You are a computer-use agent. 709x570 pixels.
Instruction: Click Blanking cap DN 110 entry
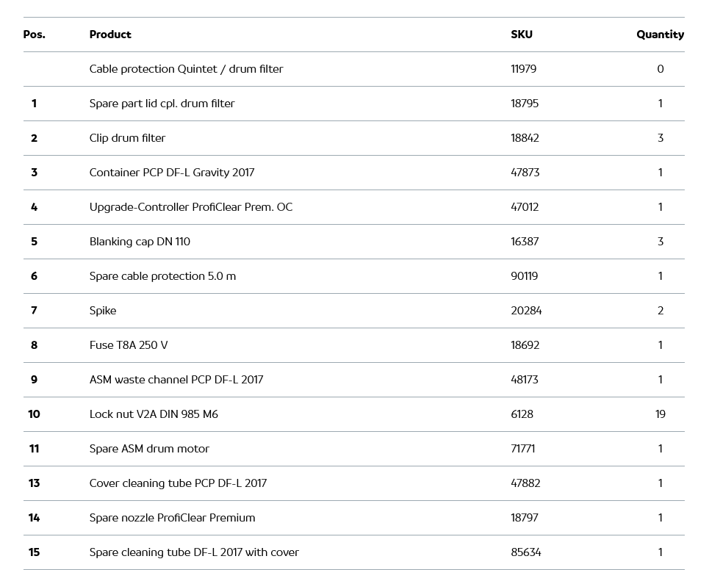coord(140,242)
